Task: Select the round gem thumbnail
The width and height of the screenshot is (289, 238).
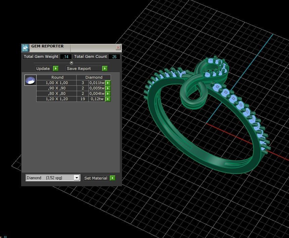Action: tap(30, 80)
